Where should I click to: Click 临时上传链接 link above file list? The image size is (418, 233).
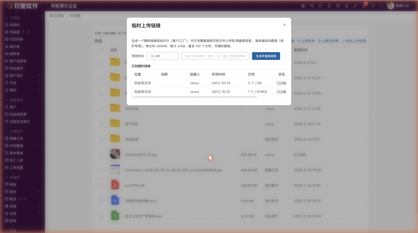[354, 41]
